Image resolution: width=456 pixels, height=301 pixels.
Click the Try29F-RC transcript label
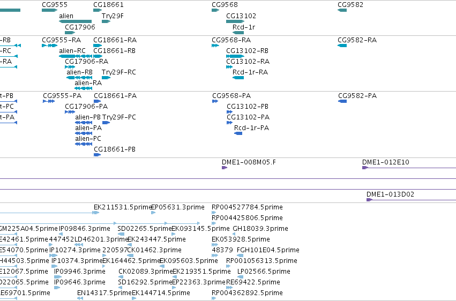point(118,72)
